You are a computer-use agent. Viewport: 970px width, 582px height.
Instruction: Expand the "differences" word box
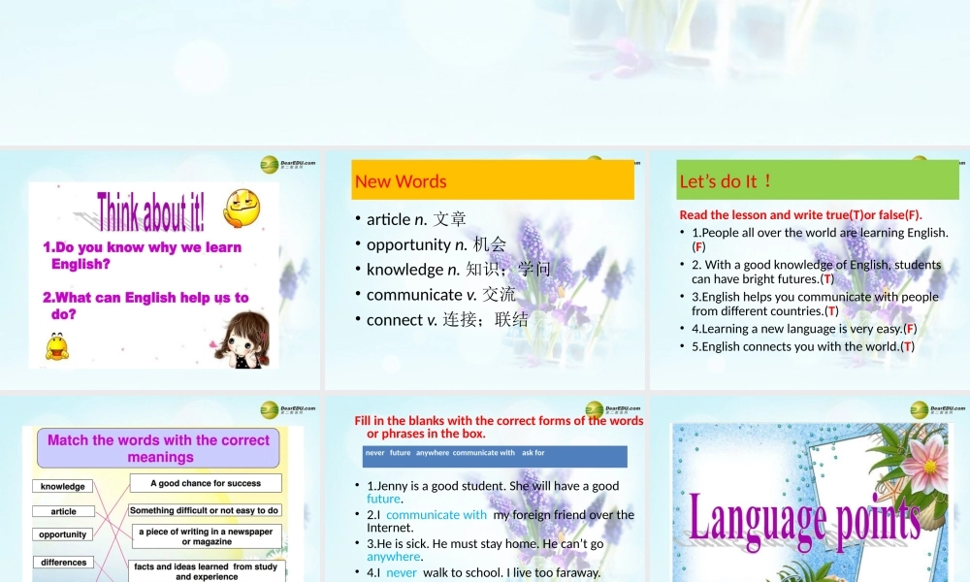(63, 562)
